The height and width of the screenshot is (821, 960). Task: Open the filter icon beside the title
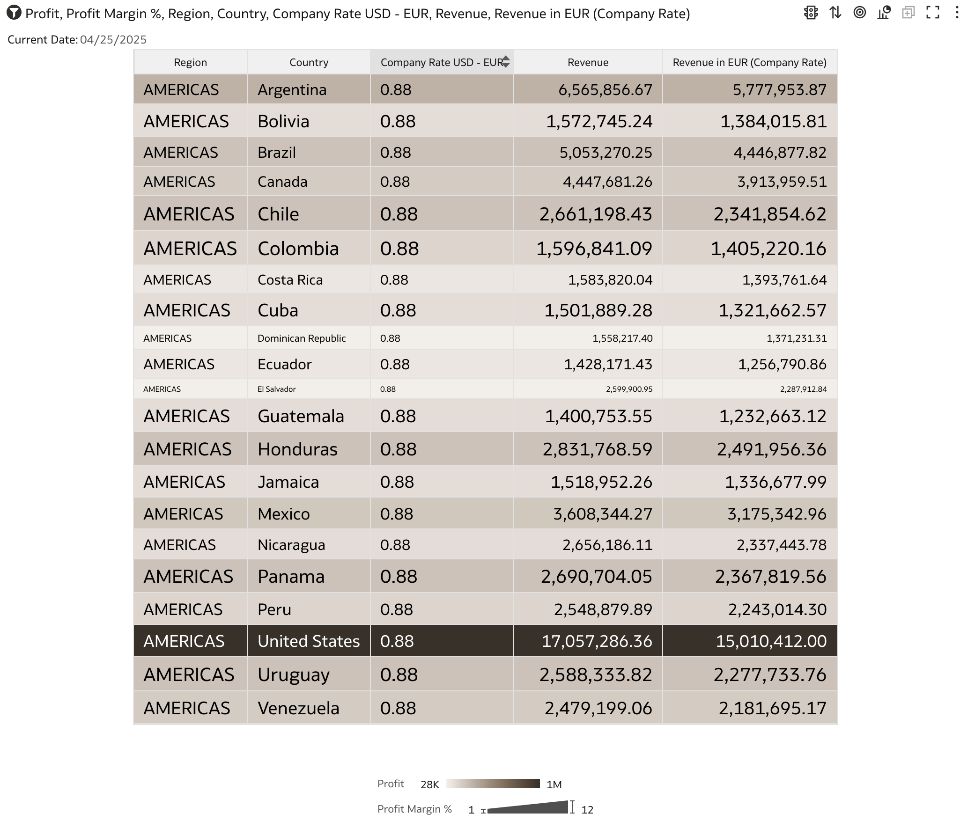point(14,13)
